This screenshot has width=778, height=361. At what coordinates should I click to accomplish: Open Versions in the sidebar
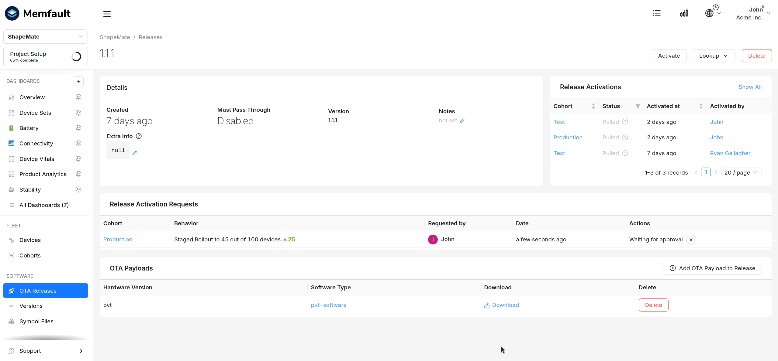(31, 306)
